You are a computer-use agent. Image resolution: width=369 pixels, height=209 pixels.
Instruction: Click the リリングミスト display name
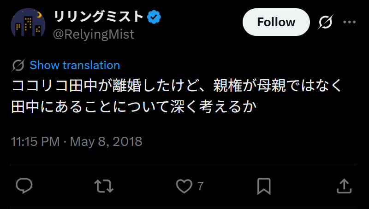tap(99, 17)
